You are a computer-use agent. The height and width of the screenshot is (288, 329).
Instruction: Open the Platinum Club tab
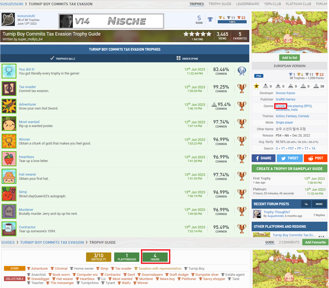(299, 4)
